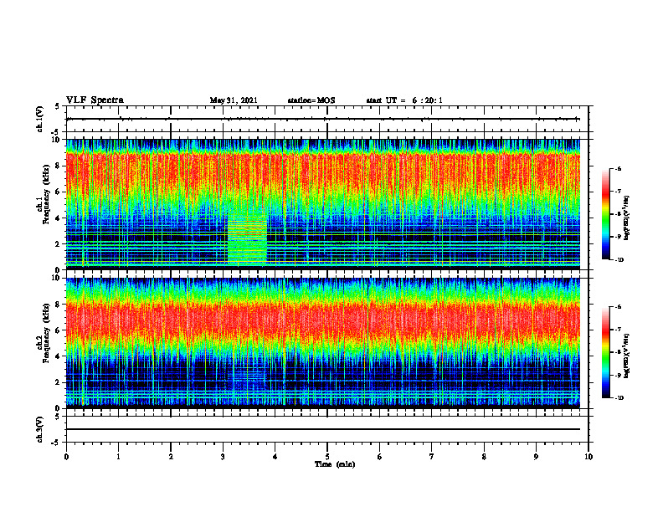Click the ch.1 voltage waveform trace
663x512 pixels.
point(323,119)
